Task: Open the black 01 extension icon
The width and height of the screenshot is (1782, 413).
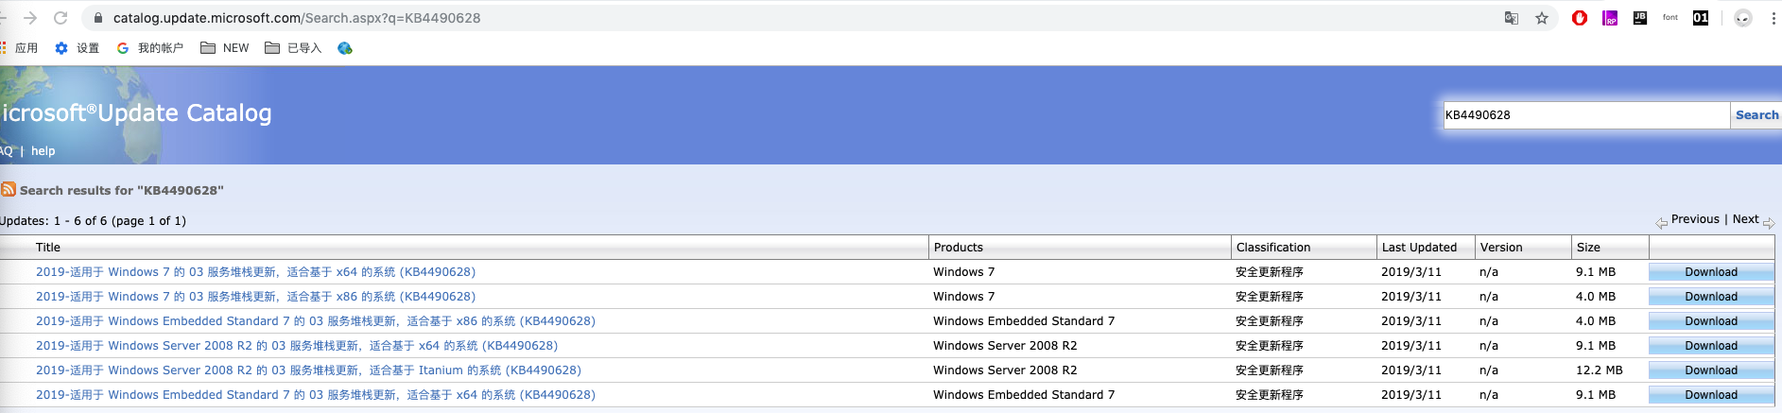Action: tap(1701, 18)
